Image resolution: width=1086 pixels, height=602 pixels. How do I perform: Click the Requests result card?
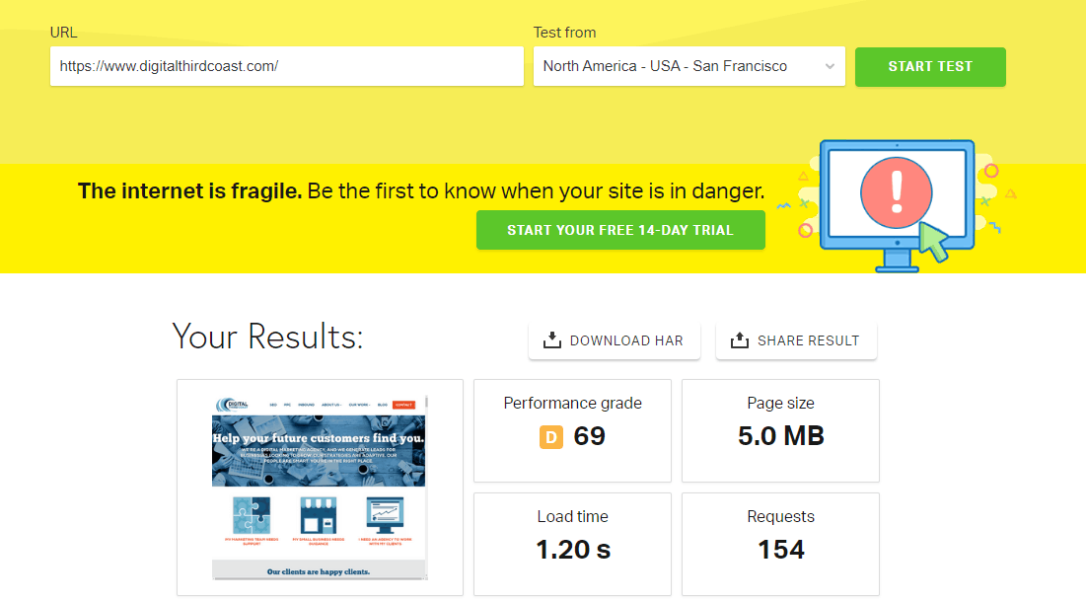[x=780, y=544]
